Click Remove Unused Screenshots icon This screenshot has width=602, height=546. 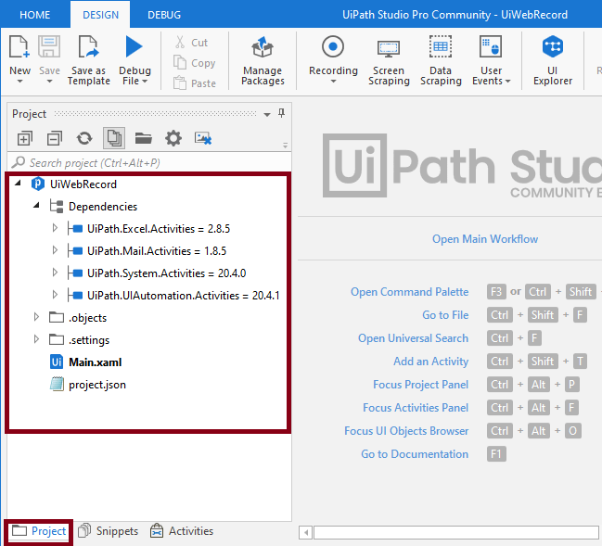coord(203,138)
